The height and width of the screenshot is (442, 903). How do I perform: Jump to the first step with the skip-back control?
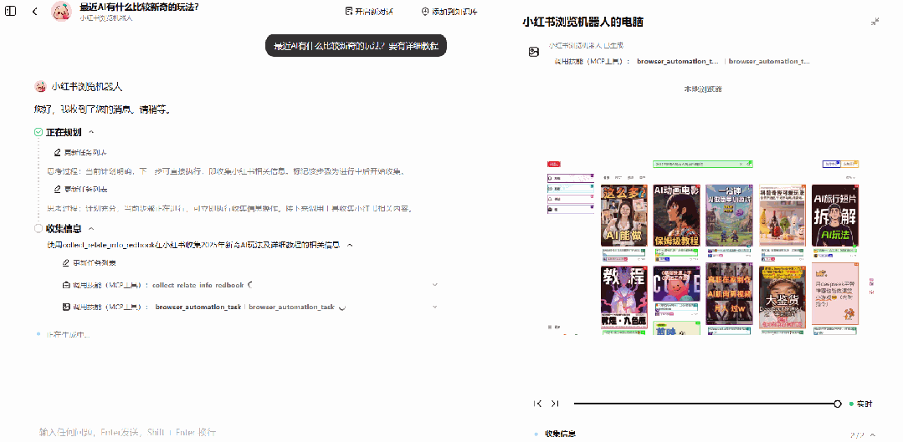click(x=538, y=404)
